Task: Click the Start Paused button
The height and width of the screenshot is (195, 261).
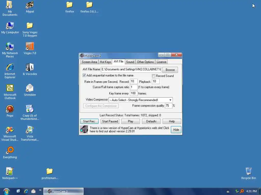Action: (x=110, y=121)
